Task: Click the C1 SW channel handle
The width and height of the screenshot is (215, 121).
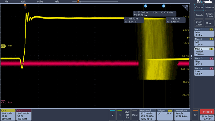Action: 3,46
